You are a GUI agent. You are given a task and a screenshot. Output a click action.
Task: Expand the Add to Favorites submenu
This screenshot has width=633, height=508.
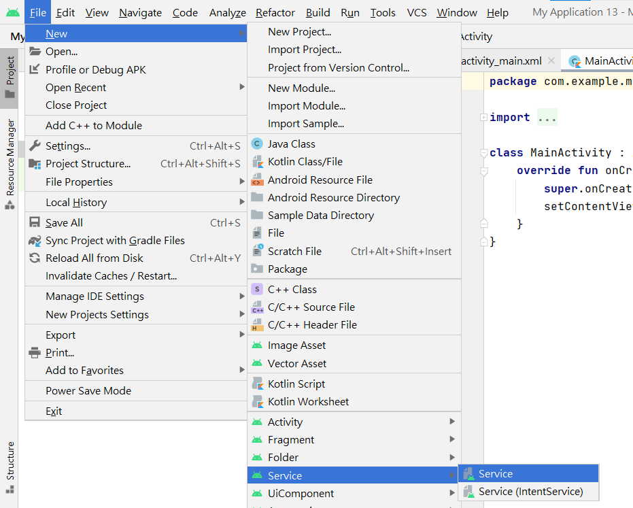click(242, 369)
